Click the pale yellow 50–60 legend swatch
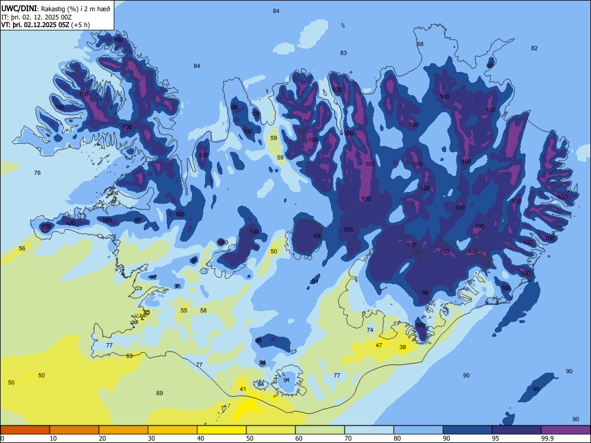 271,430
